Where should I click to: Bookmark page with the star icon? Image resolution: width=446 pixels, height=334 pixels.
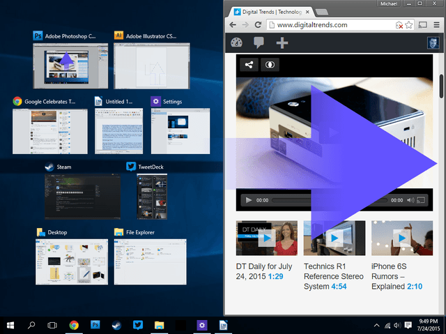point(409,25)
